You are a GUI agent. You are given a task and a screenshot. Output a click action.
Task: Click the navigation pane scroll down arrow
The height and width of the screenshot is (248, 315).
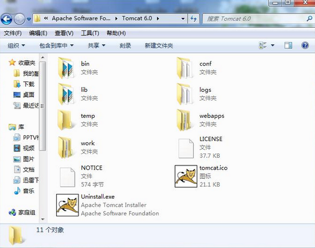pos(43,219)
